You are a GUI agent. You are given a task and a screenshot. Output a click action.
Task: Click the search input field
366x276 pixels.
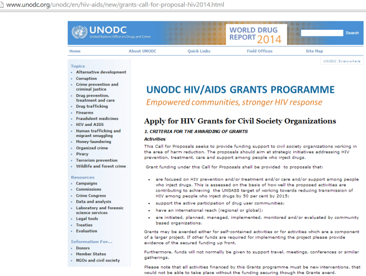(x=322, y=33)
